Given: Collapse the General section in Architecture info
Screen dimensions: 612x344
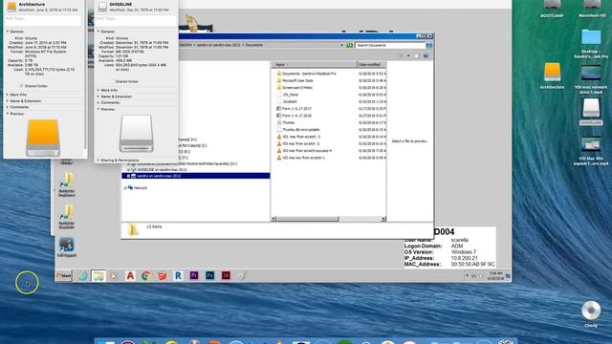Looking at the screenshot, I should point(8,32).
